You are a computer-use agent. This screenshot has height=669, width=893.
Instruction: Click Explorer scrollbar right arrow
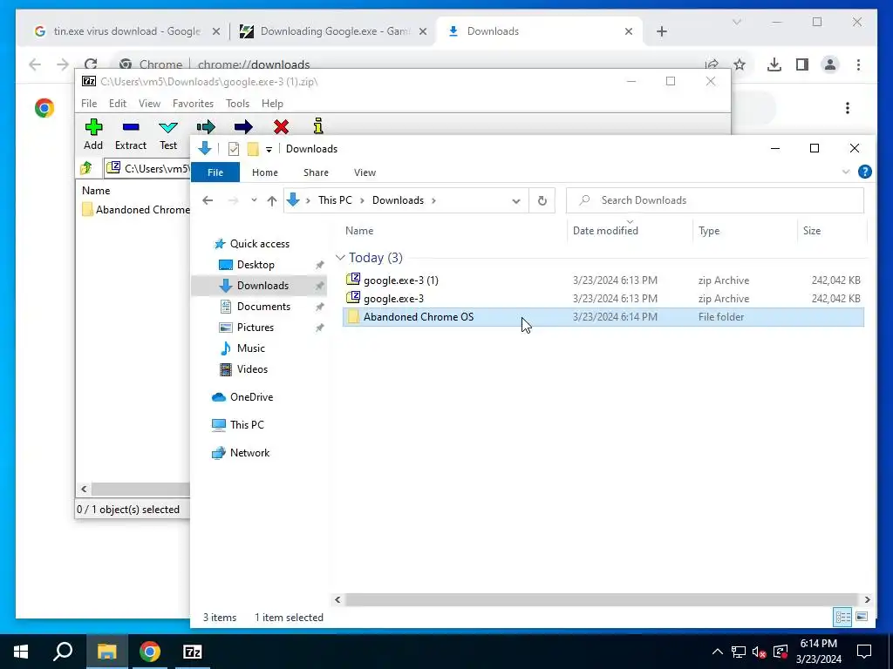[867, 599]
